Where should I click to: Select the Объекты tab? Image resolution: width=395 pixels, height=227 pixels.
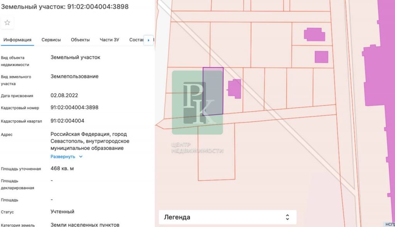click(x=80, y=40)
